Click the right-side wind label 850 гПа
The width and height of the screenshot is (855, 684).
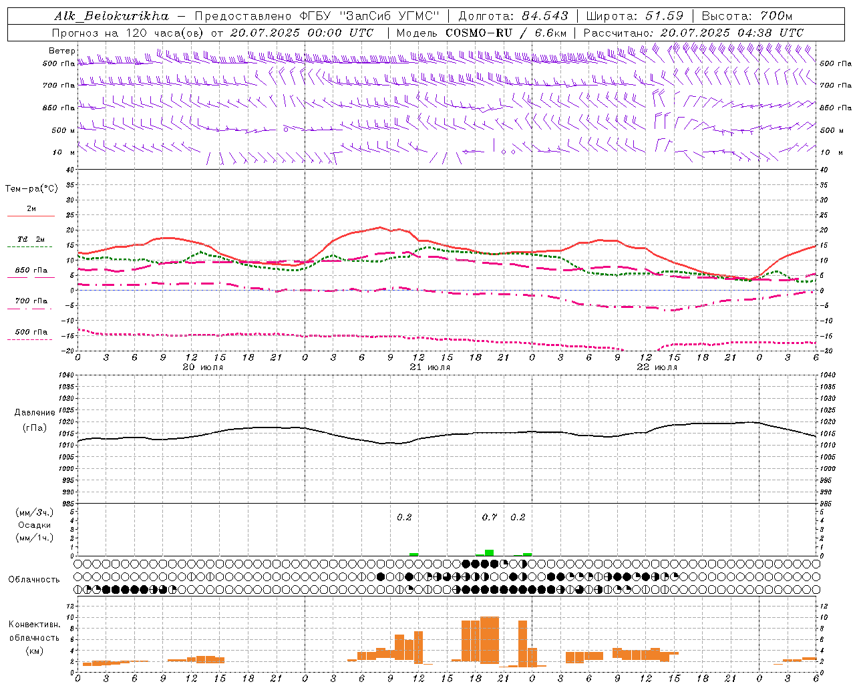[x=836, y=108]
